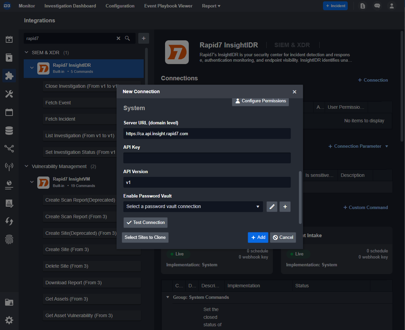Click the puzzle-piece Integrations sidebar icon
This screenshot has height=330, width=405.
pos(9,76)
